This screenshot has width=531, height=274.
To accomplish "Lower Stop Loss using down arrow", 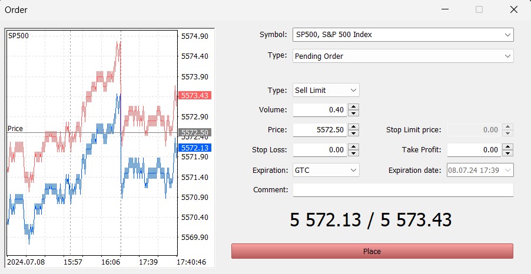I will 353,153.
